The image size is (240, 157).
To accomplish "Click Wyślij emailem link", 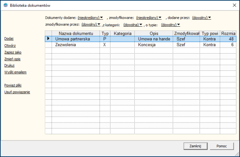I will 15,72.
